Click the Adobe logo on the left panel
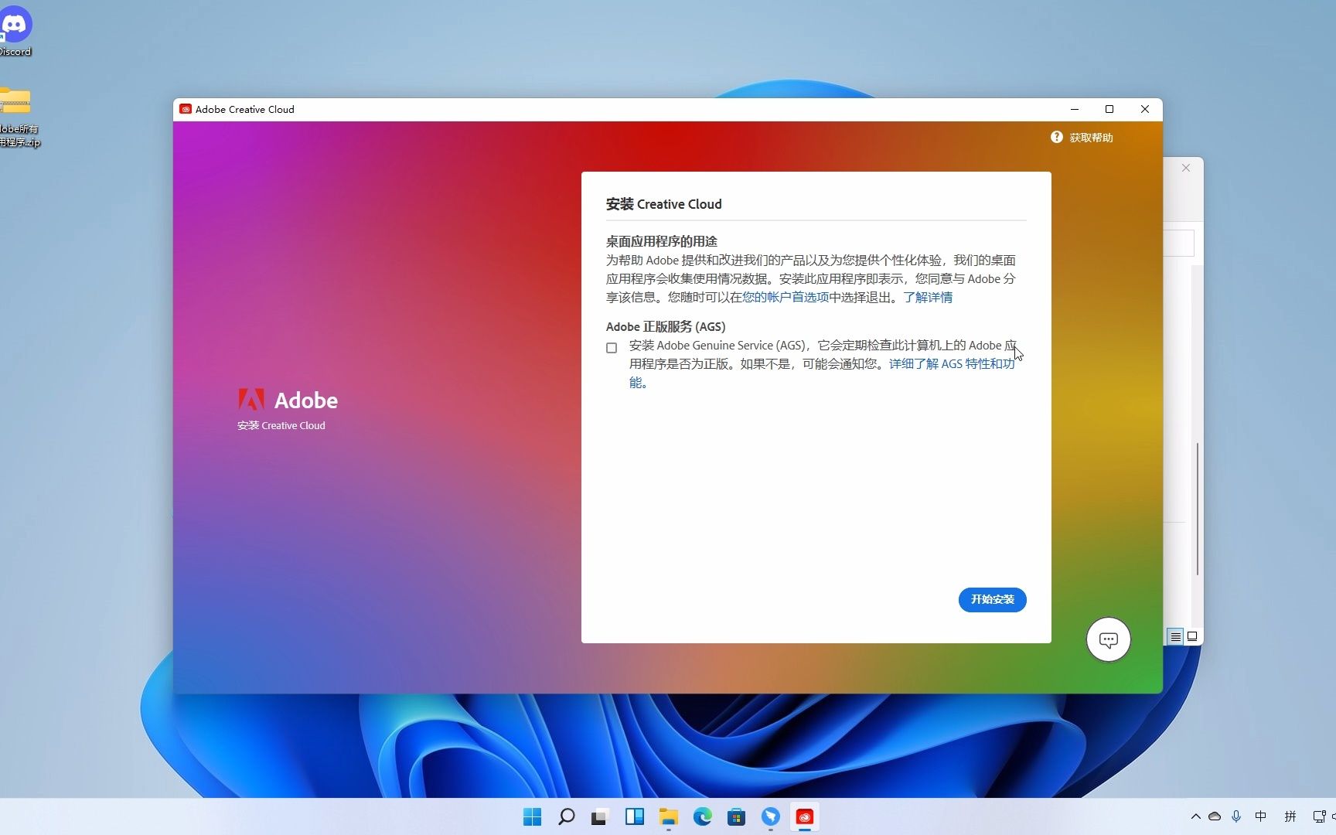The image size is (1336, 835). tap(288, 400)
